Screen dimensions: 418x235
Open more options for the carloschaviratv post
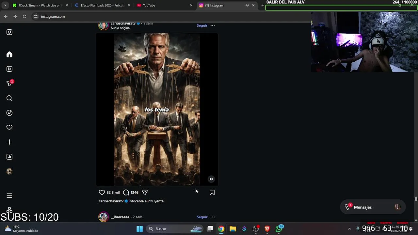click(x=213, y=25)
